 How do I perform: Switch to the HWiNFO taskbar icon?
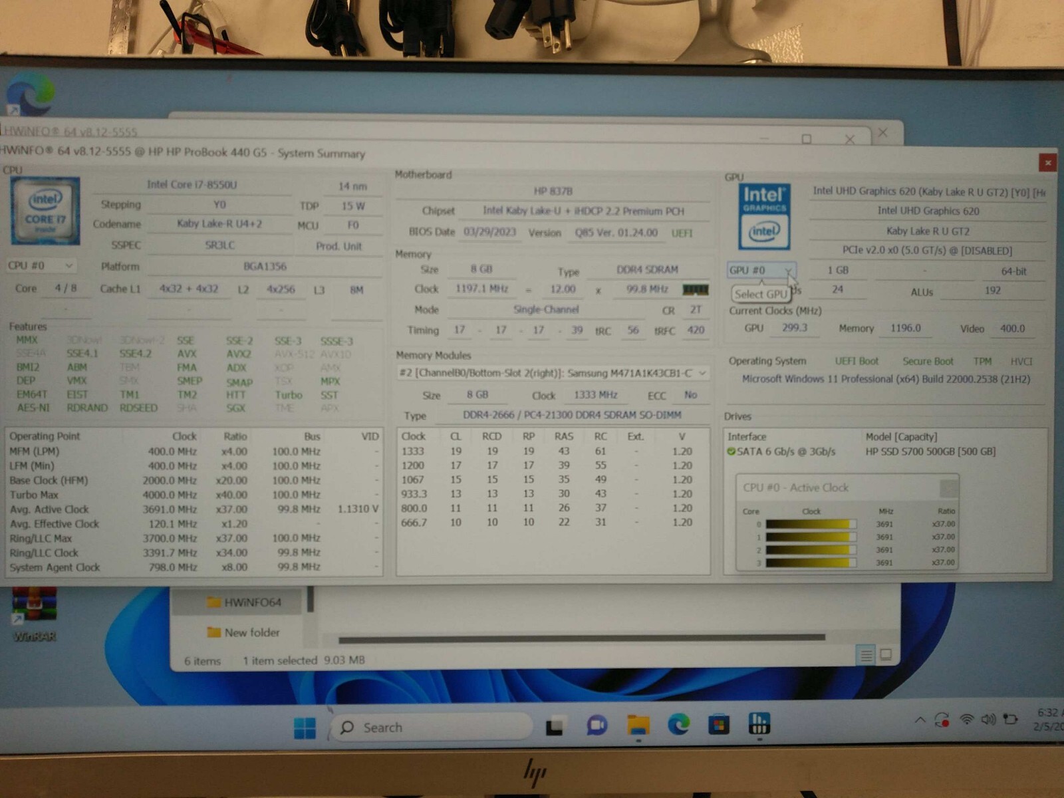[x=759, y=723]
